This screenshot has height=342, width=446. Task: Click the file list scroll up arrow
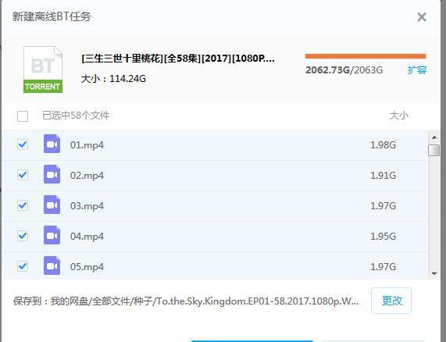click(x=434, y=137)
